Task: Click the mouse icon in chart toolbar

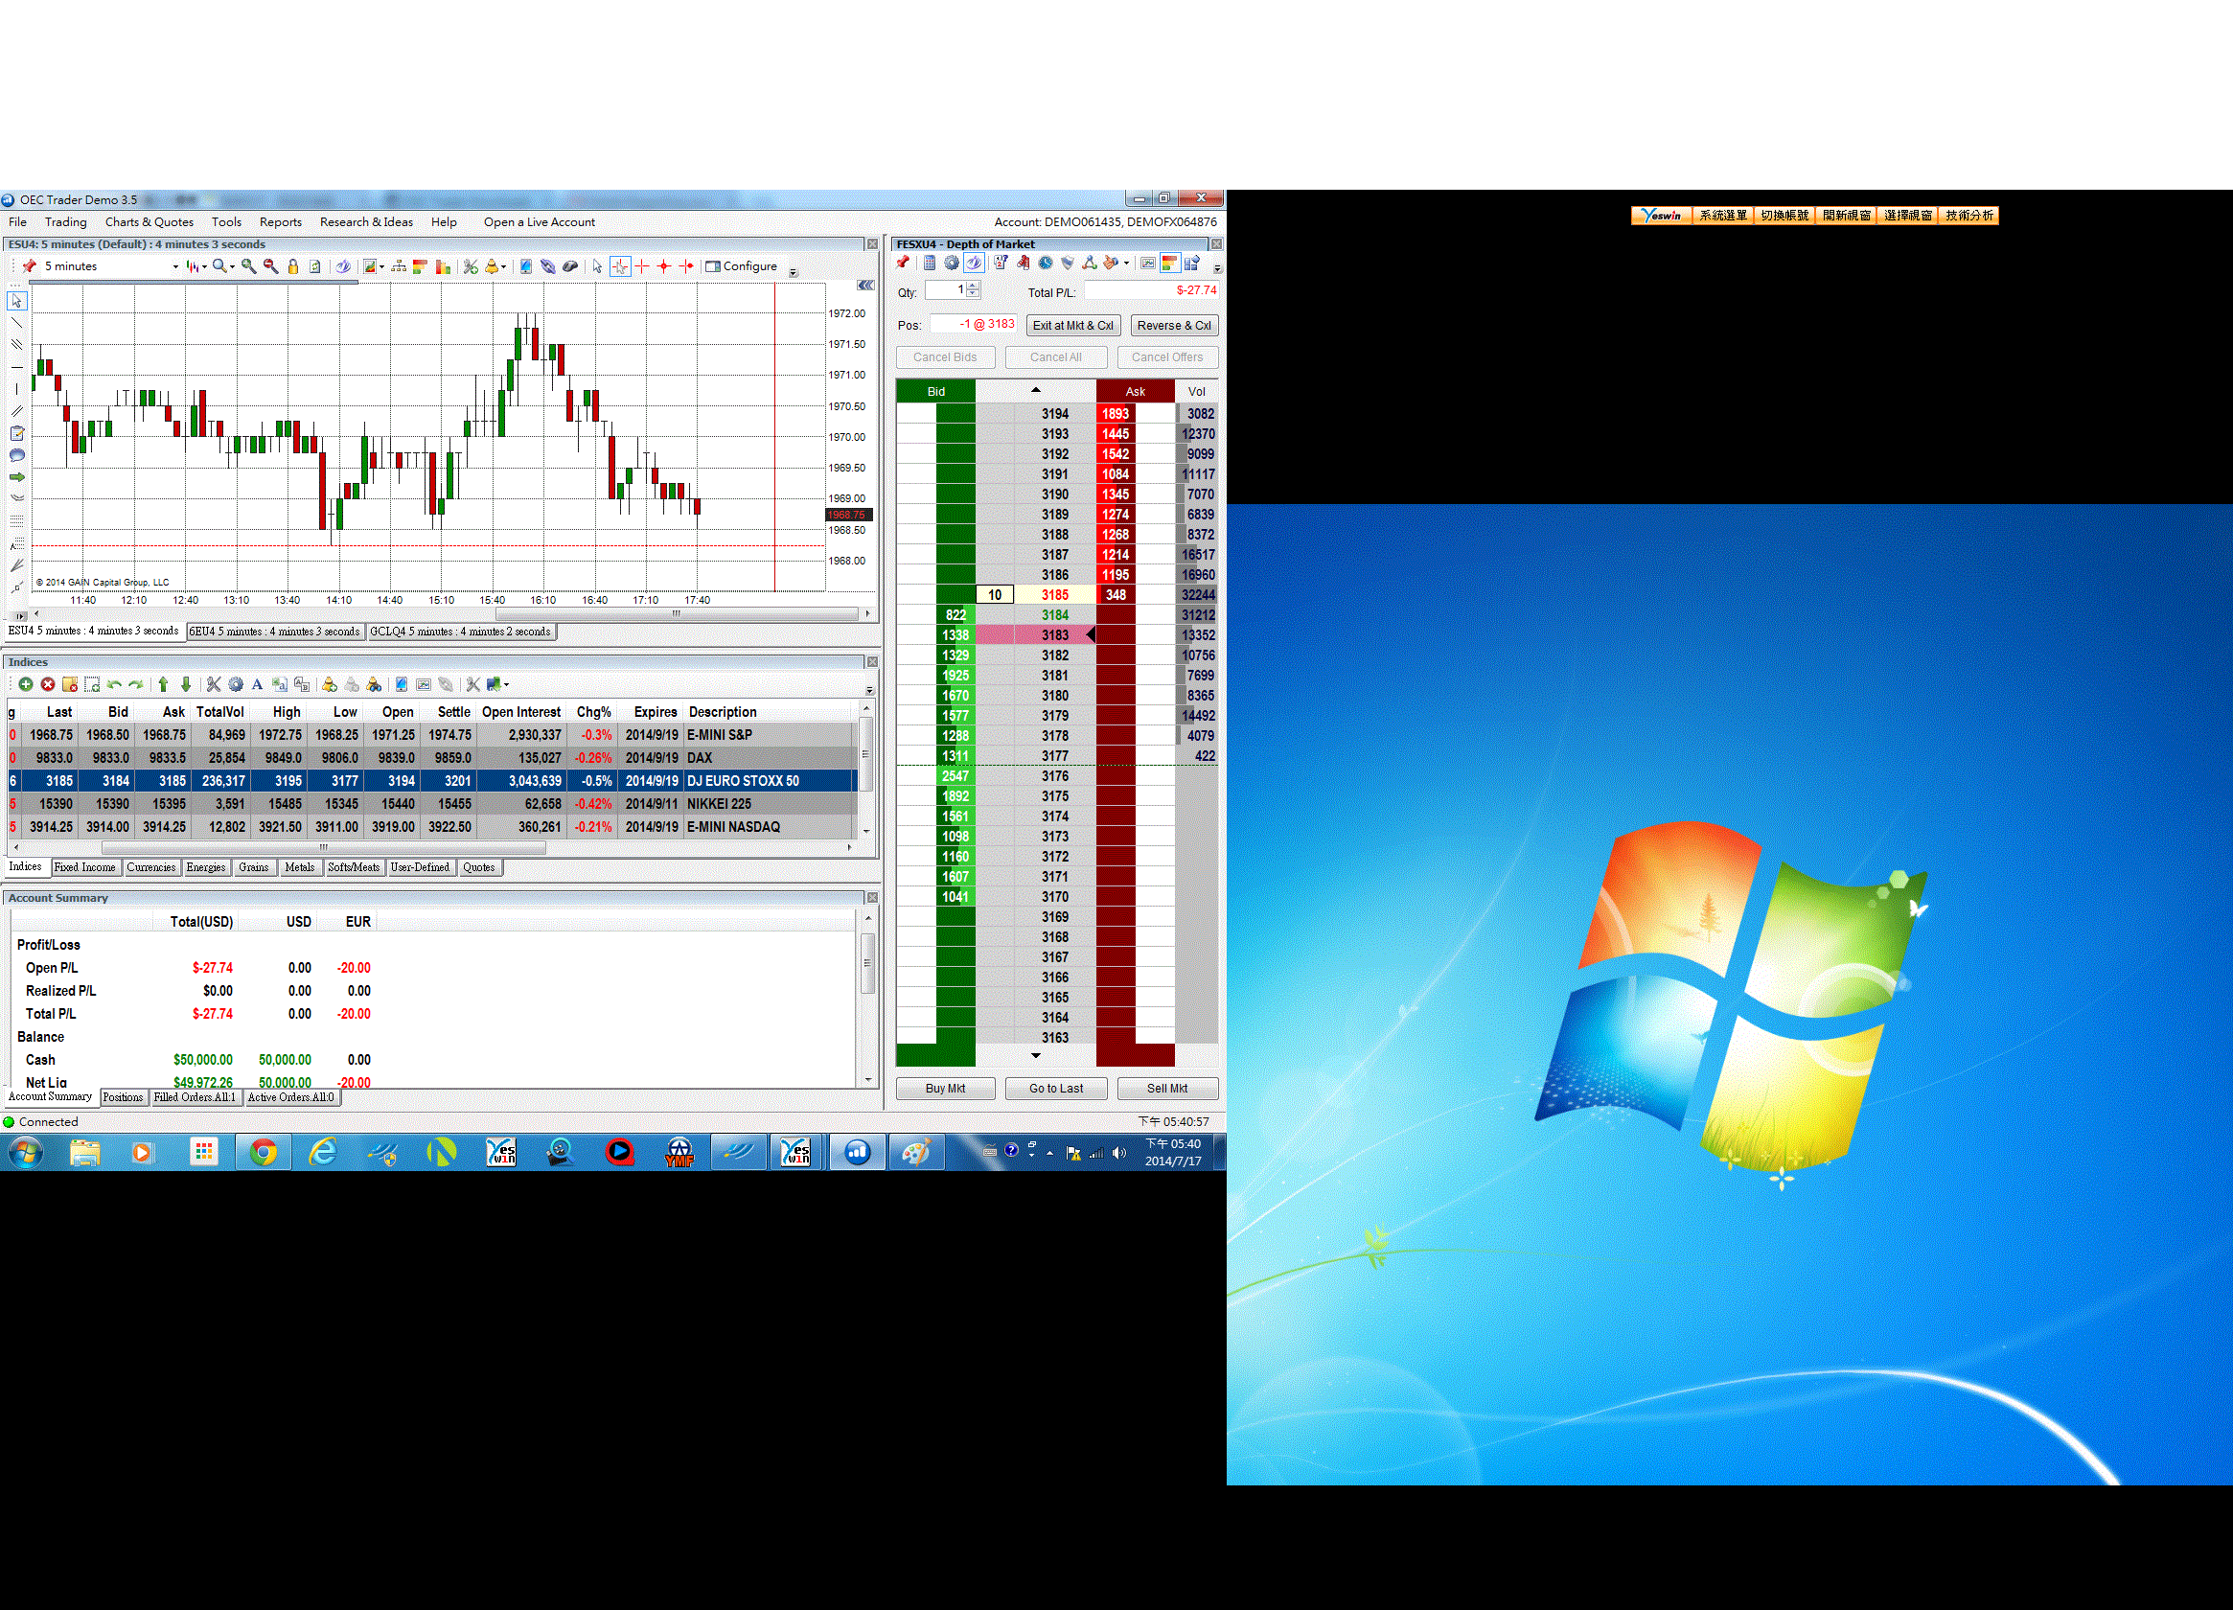Action: pos(570,265)
